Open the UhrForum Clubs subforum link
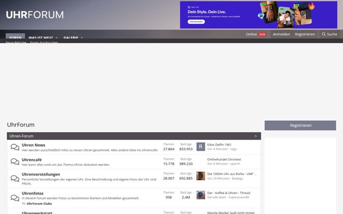This screenshot has width=343, height=214. (39, 204)
